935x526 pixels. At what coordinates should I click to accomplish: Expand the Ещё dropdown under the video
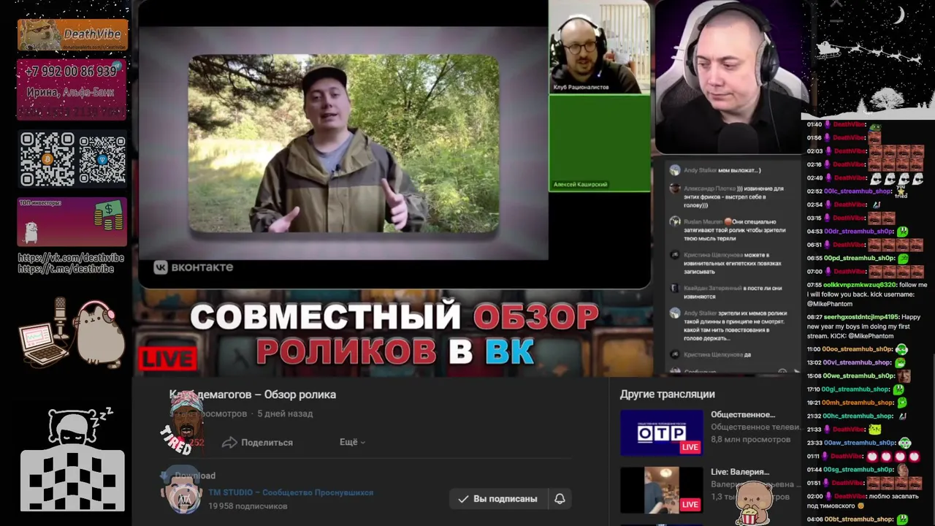[352, 442]
